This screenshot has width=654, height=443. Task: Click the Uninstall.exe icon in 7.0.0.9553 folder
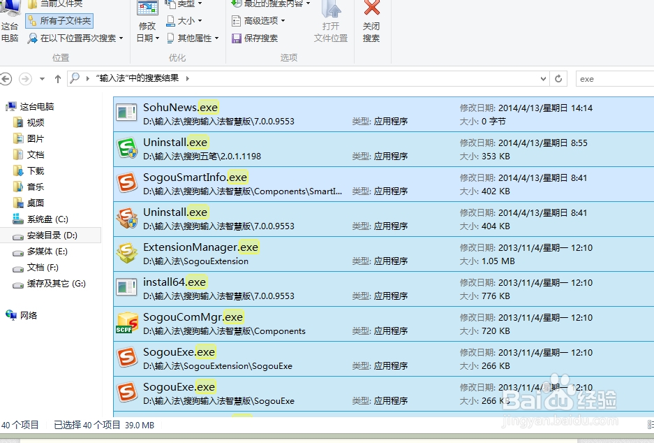click(x=127, y=218)
